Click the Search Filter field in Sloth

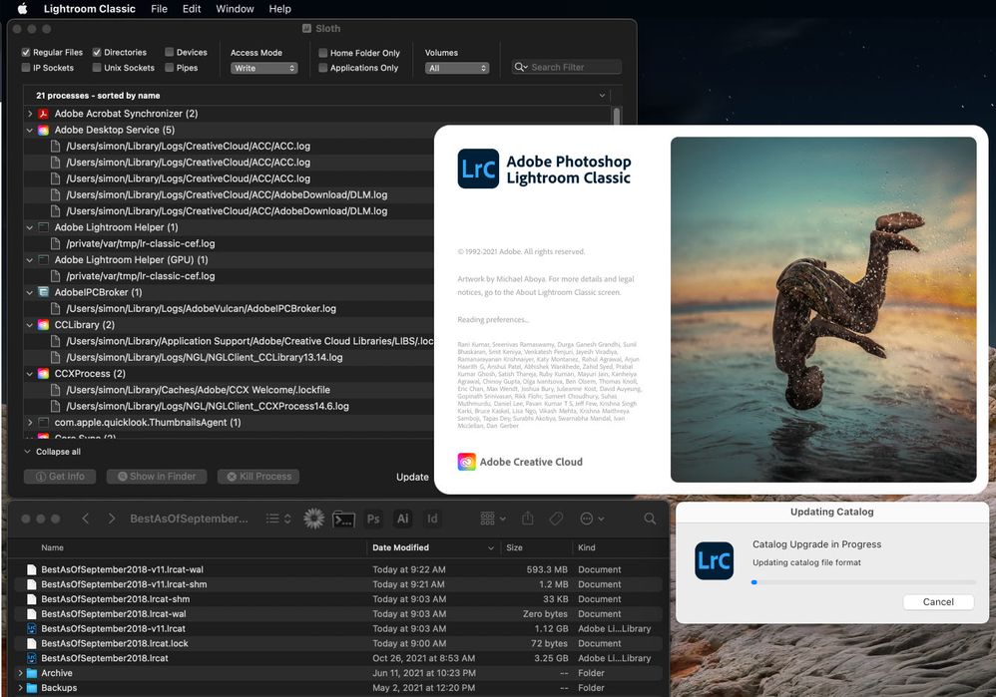(566, 67)
